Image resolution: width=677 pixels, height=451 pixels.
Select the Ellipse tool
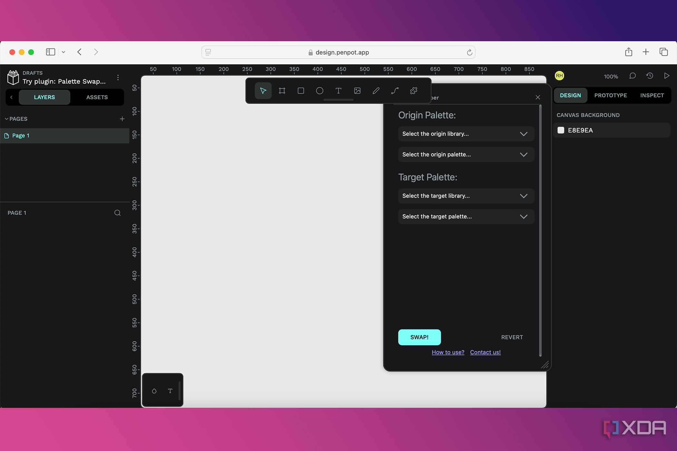coord(319,91)
